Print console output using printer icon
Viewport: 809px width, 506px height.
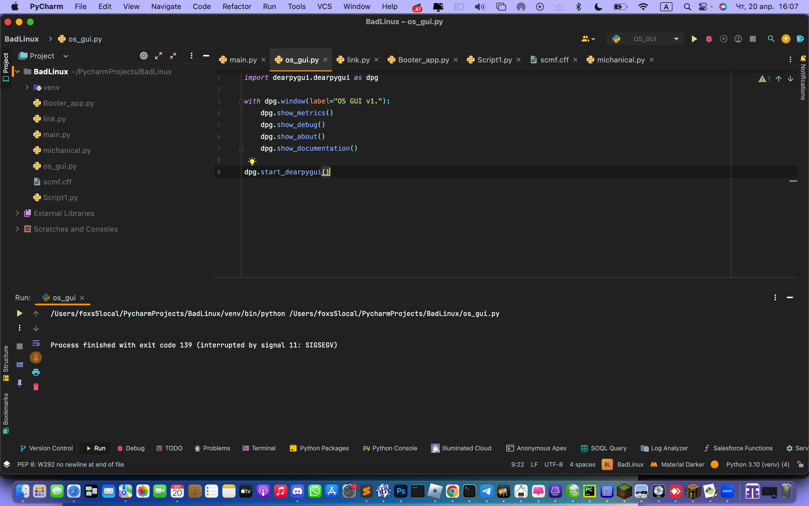(x=36, y=372)
